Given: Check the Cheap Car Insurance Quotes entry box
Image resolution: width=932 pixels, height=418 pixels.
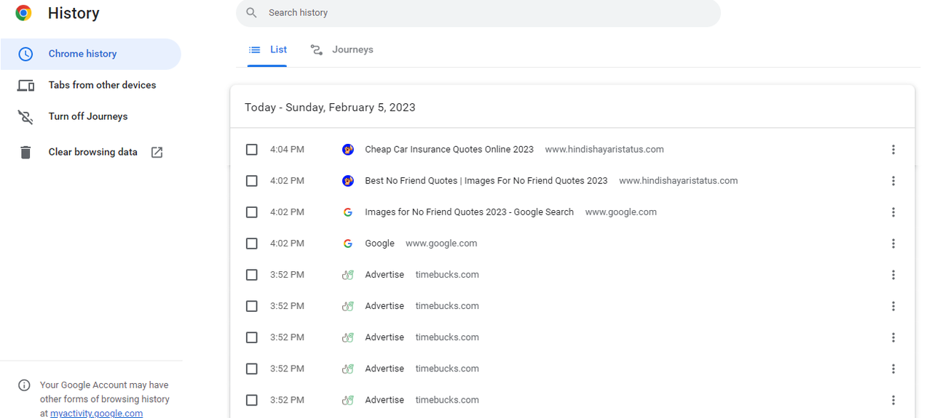Looking at the screenshot, I should [252, 150].
